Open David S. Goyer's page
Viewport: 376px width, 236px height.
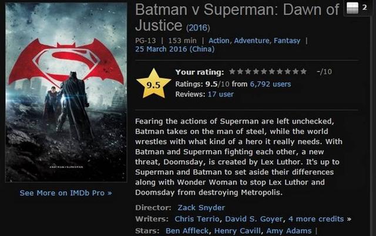click(254, 219)
